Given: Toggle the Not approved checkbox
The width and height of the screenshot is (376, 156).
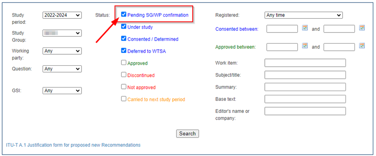Looking at the screenshot, I should (x=124, y=87).
